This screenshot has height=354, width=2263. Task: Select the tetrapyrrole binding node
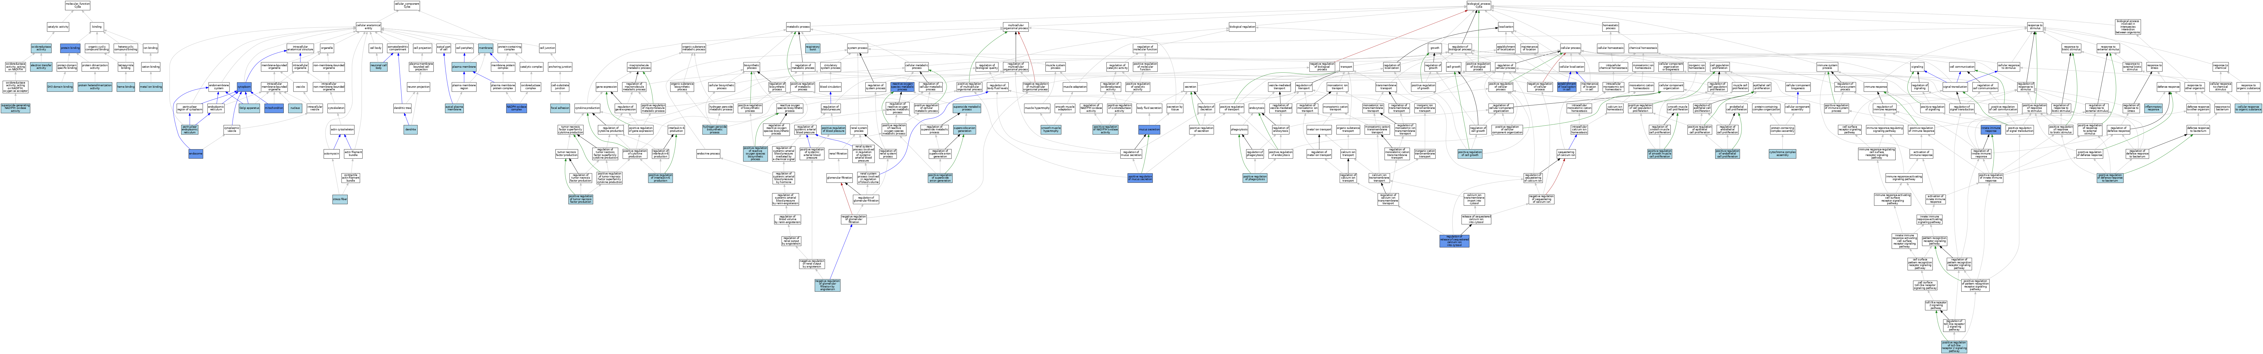(126, 67)
